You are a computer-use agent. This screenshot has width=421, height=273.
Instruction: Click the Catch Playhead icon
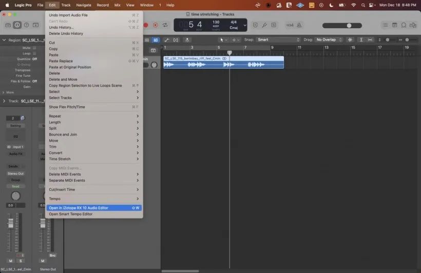click(x=187, y=40)
